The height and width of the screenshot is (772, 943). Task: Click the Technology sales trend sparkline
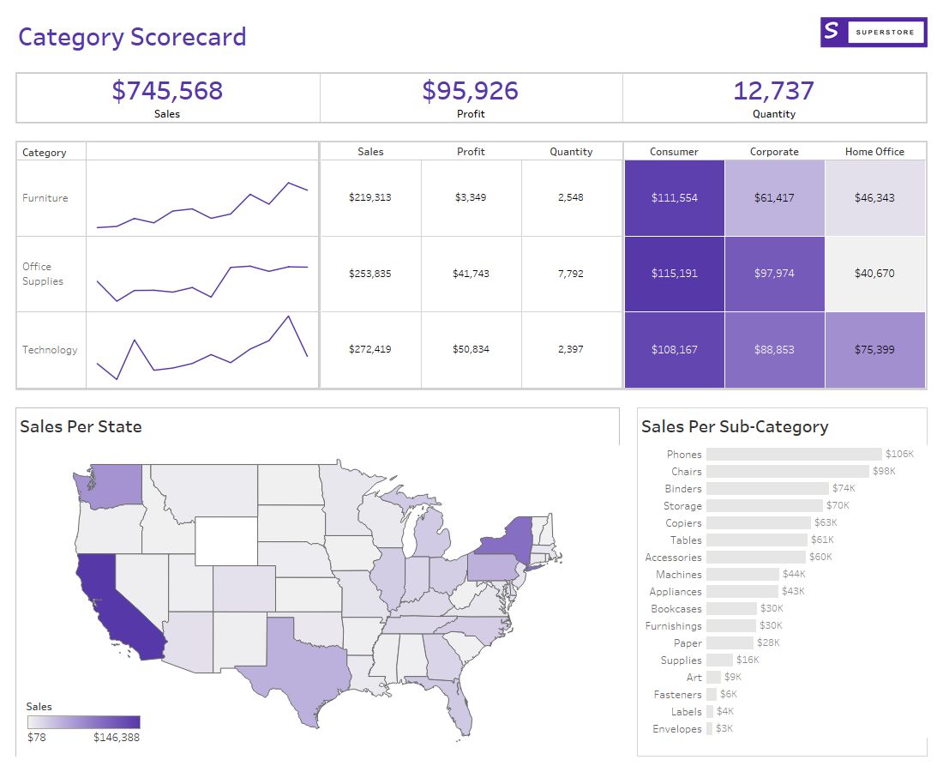point(202,347)
